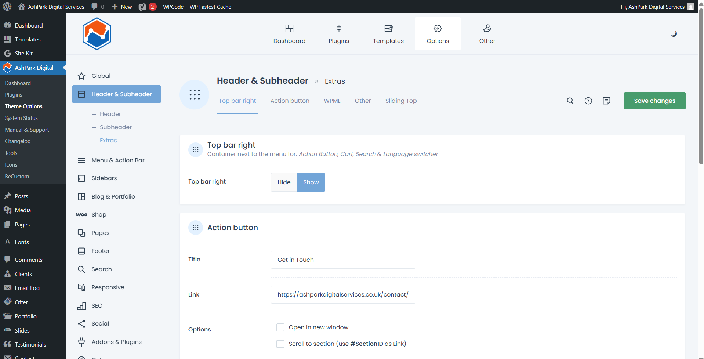Click the Save changes button
The width and height of the screenshot is (704, 359).
pos(654,101)
